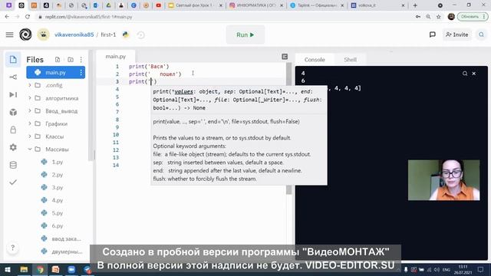Open file 4.py in Массивы
491x276 pixels.
58,200
